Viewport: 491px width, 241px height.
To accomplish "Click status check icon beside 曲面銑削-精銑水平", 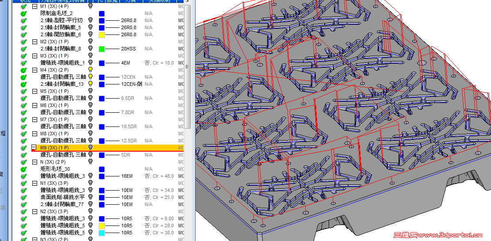I will tap(23, 198).
